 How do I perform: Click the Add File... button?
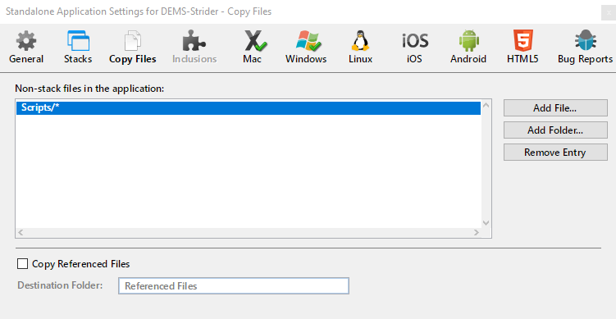555,108
